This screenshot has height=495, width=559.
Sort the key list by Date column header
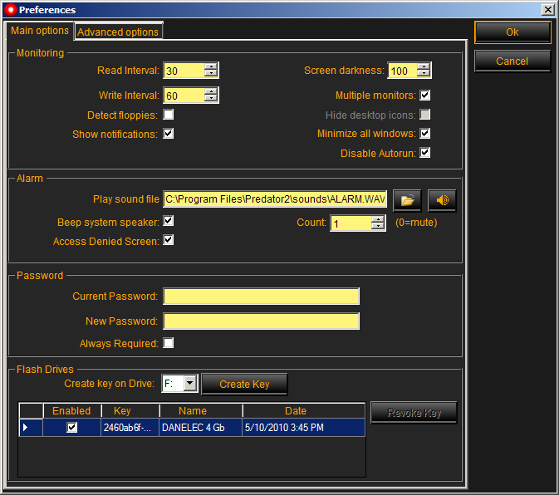coord(295,411)
